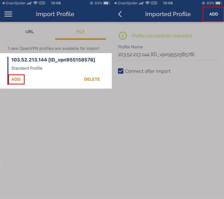This screenshot has width=224, height=199.
Task: Return to OvpnSpider via right screen link
Action: [126, 3]
